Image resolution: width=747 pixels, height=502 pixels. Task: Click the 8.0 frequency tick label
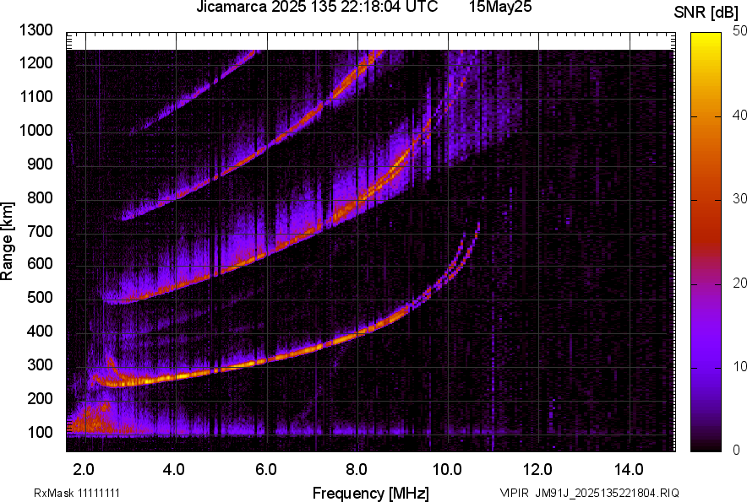click(x=357, y=469)
